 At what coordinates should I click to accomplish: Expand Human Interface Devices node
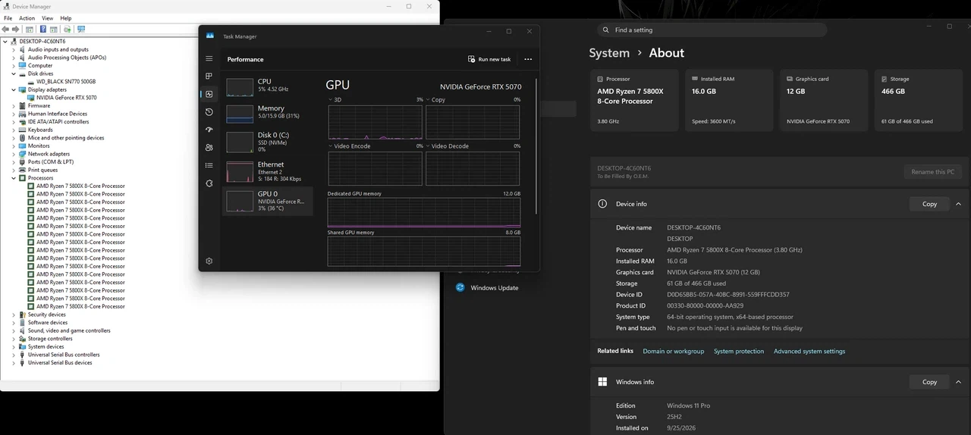click(14, 114)
